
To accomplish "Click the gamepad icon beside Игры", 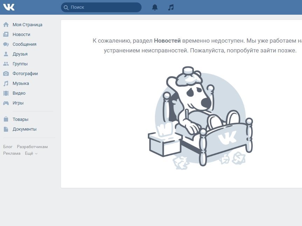I will 6,103.
